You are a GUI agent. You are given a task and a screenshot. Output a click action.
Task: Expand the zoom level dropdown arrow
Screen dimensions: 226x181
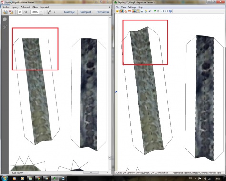point(41,12)
